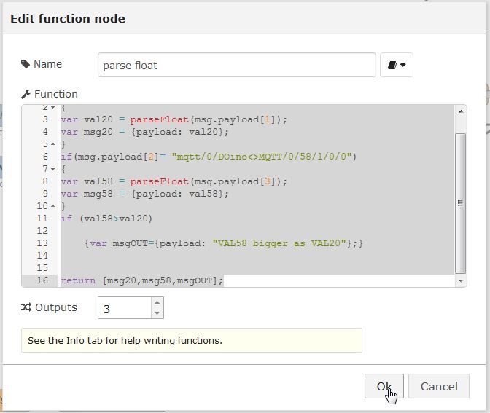
Task: Click the shuffle icon beside Outputs
Action: (26, 307)
